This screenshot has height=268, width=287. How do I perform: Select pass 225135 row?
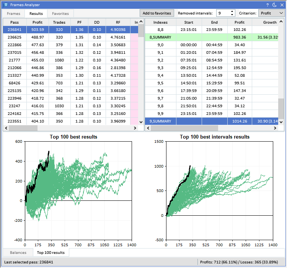point(70,91)
